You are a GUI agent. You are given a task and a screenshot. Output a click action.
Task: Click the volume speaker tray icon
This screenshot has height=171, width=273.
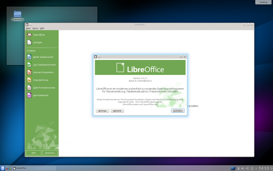[243, 168]
